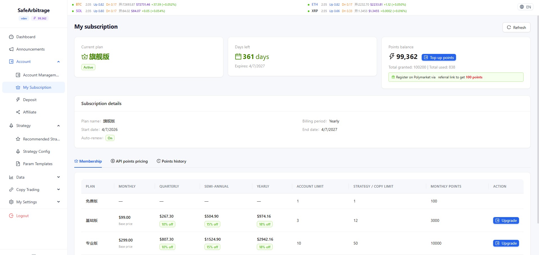Toggle the Auto-renew On badge
The height and width of the screenshot is (255, 539).
coord(110,138)
